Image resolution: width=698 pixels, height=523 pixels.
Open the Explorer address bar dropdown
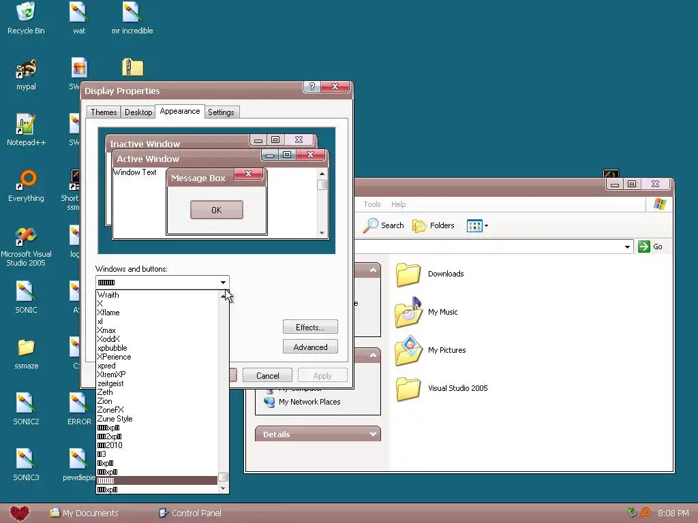point(627,247)
